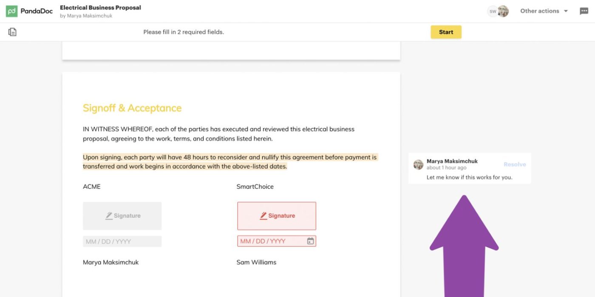595x297 pixels.
Task: Open the document pages panel icon
Action: pos(12,32)
